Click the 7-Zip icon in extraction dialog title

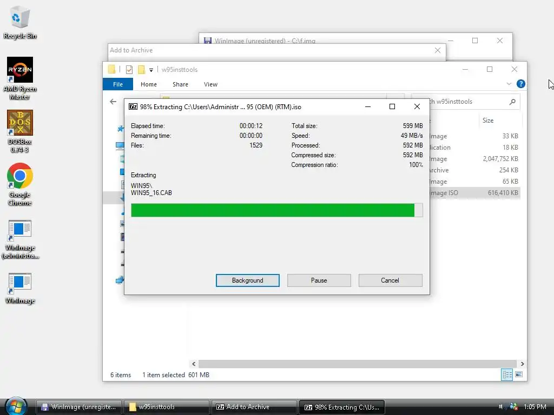(x=133, y=106)
